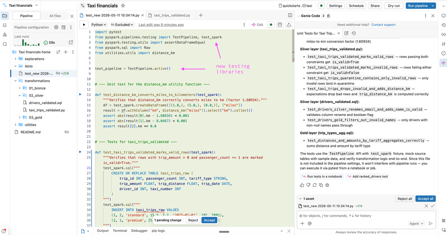Screen dimensions: 447x235
Task: Switch to the All files tab
Action: [55, 16]
